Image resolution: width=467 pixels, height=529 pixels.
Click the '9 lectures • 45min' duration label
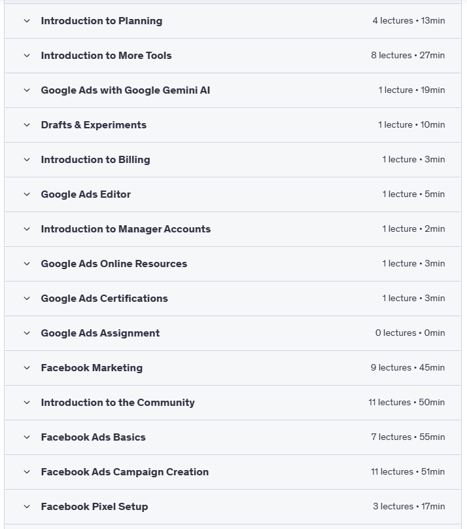point(407,368)
